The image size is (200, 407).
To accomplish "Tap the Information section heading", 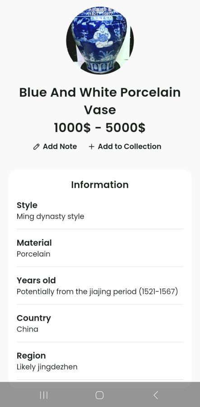I will [100, 185].
